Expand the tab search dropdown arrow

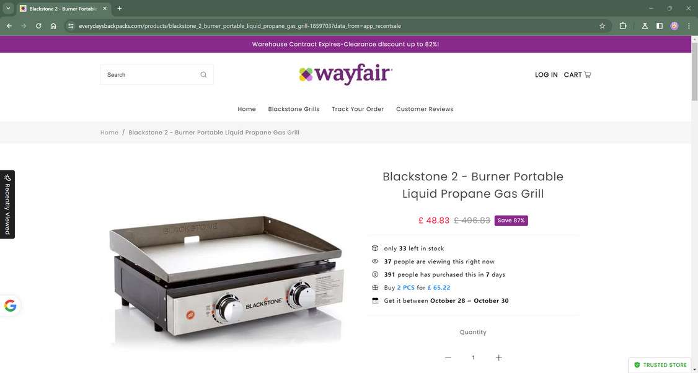tap(9, 9)
